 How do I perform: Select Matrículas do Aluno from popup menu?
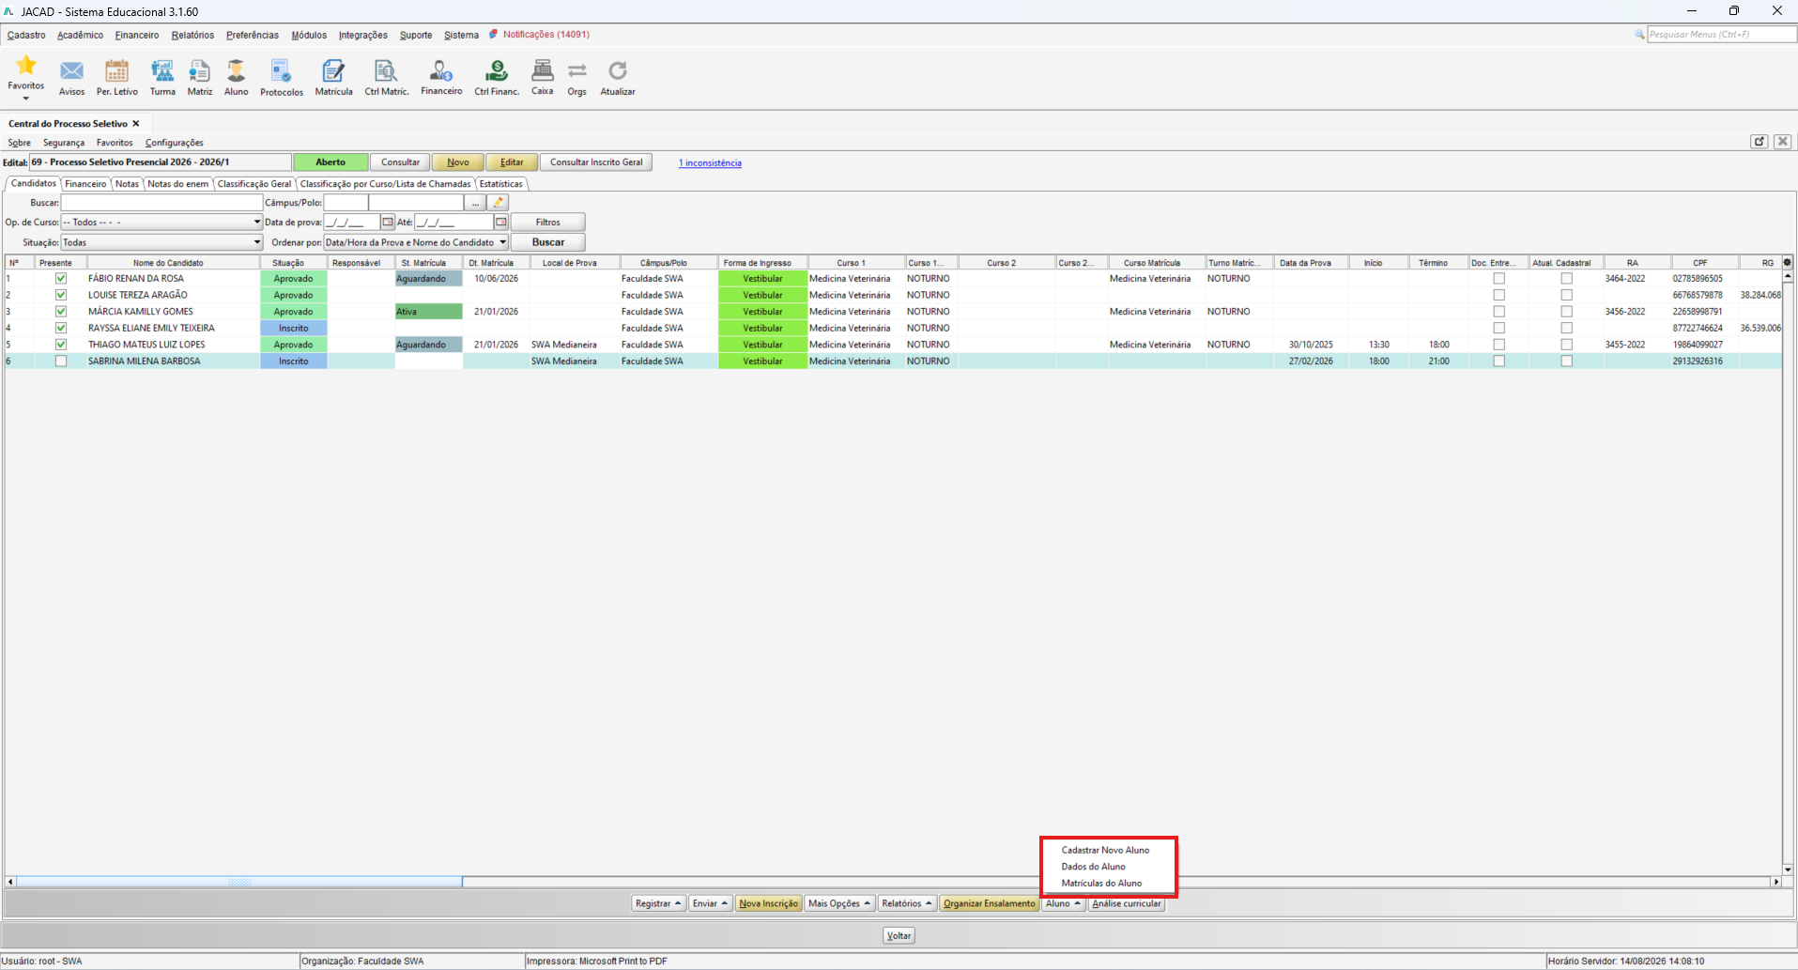tap(1101, 884)
